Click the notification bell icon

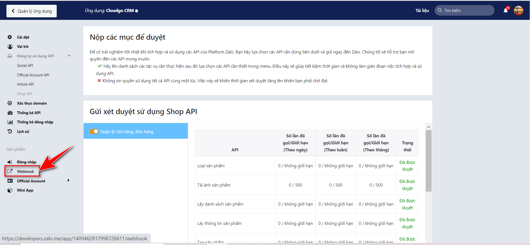coord(505,11)
